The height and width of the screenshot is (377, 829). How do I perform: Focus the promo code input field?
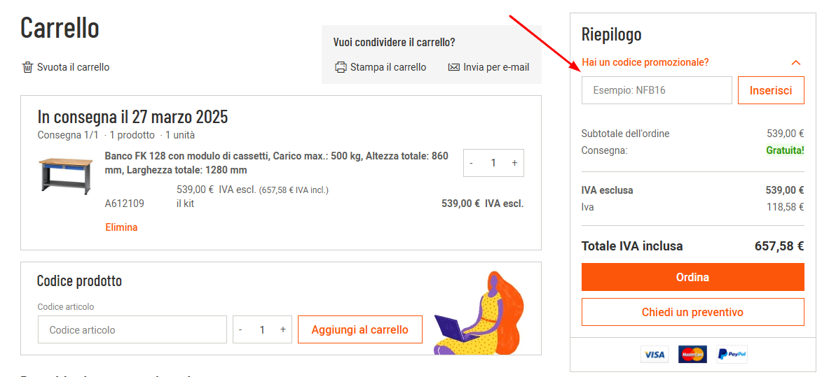(656, 90)
